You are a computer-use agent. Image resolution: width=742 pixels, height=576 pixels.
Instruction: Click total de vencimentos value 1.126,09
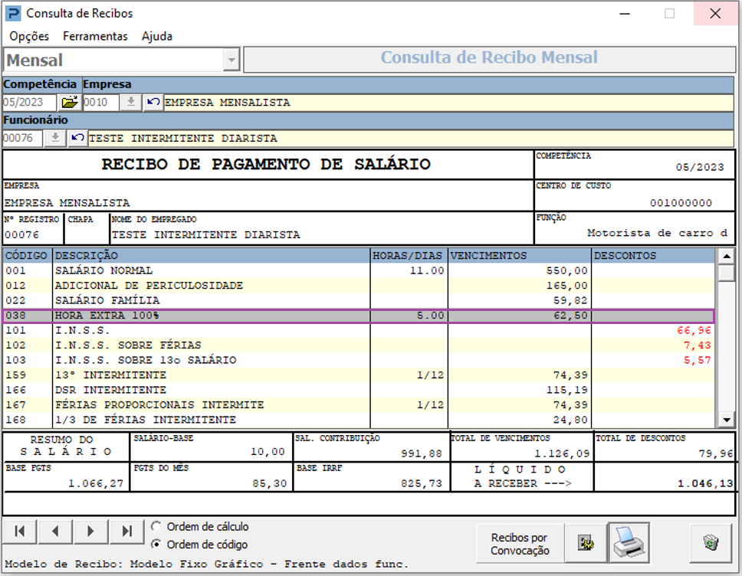tap(562, 453)
